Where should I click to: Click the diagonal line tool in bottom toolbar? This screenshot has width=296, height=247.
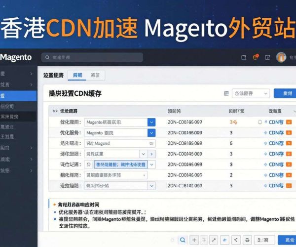pyautogui.click(x=214, y=240)
